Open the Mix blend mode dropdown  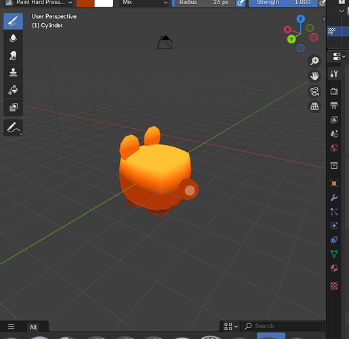click(x=144, y=3)
